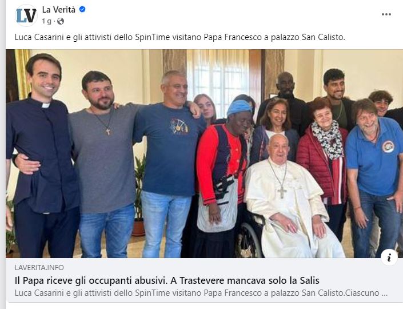403x309 pixels.
Task: Click the info "i" icon on photo
Action: (389, 257)
